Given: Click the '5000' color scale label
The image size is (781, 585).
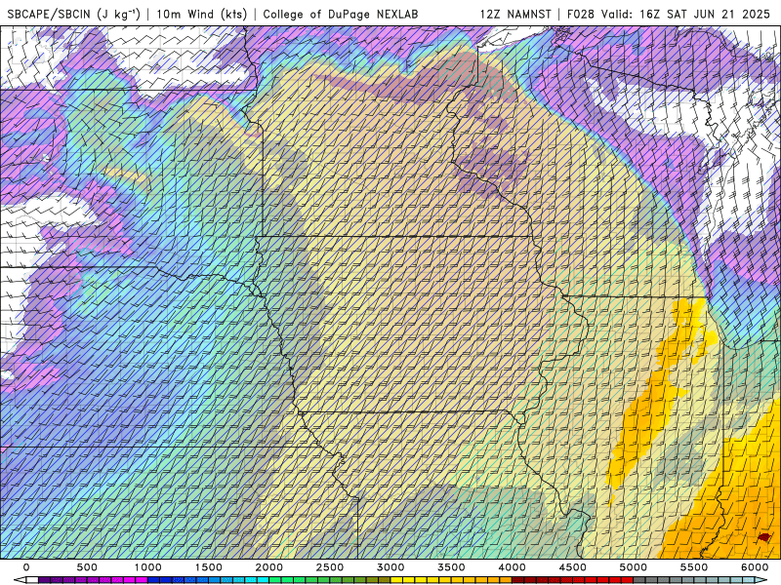Looking at the screenshot, I should (634, 567).
